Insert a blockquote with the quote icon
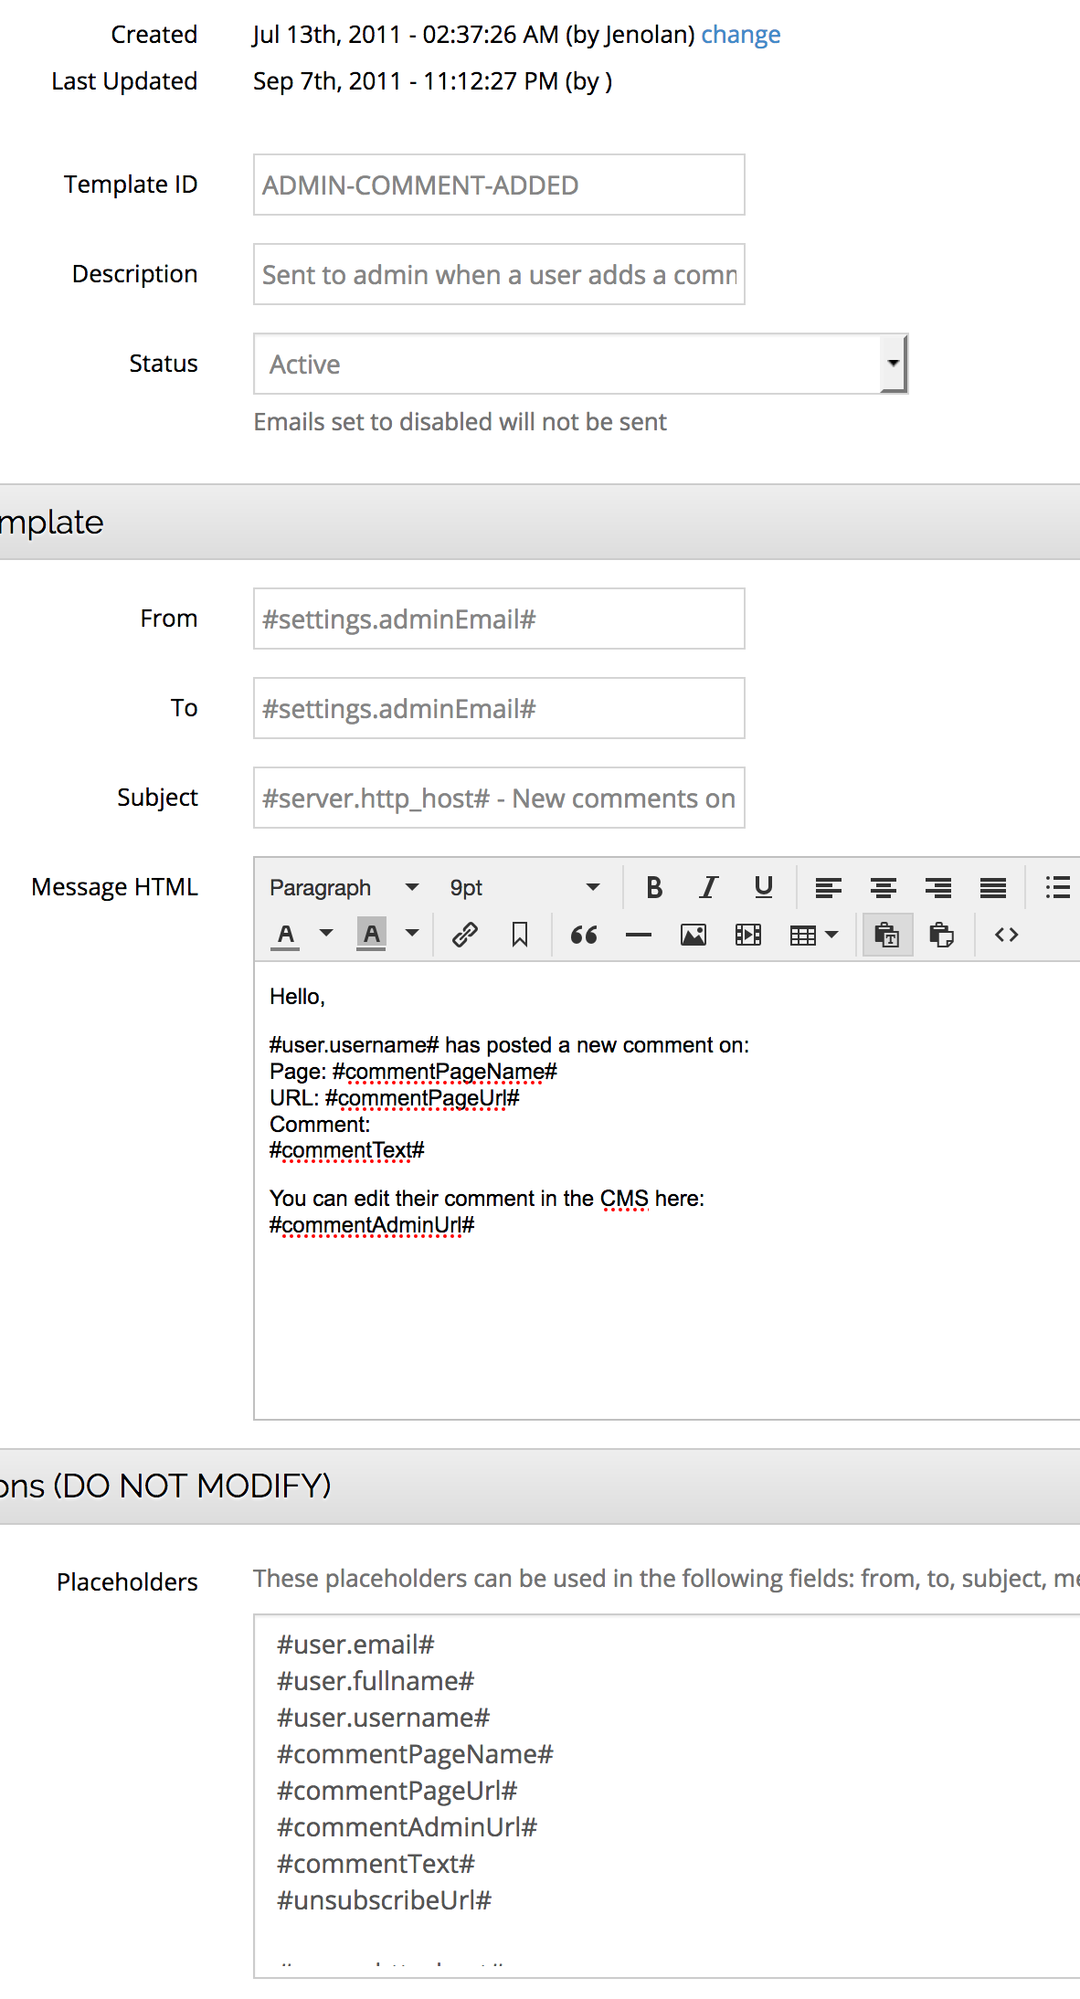 coord(584,935)
